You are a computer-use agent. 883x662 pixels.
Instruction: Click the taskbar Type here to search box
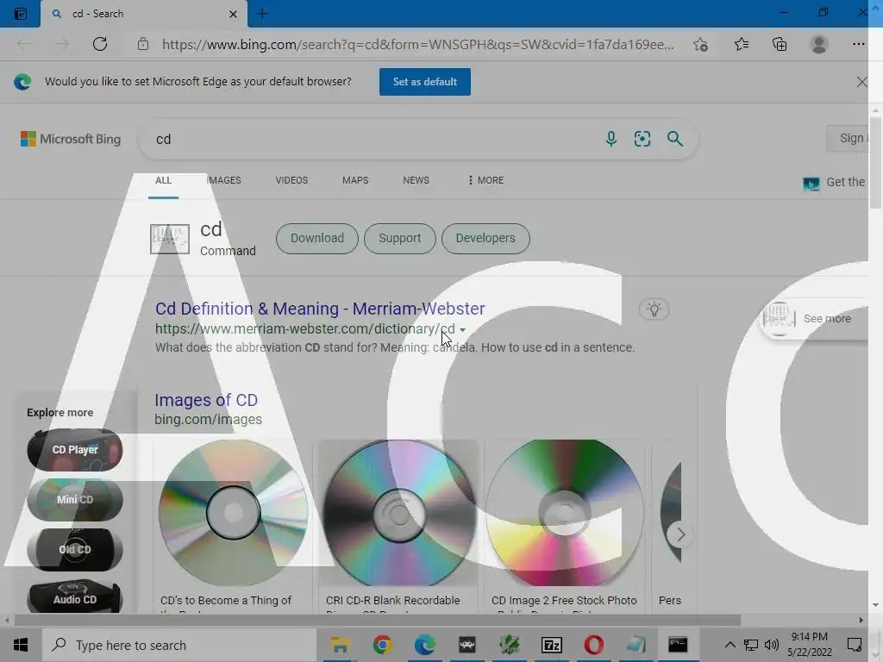point(179,645)
